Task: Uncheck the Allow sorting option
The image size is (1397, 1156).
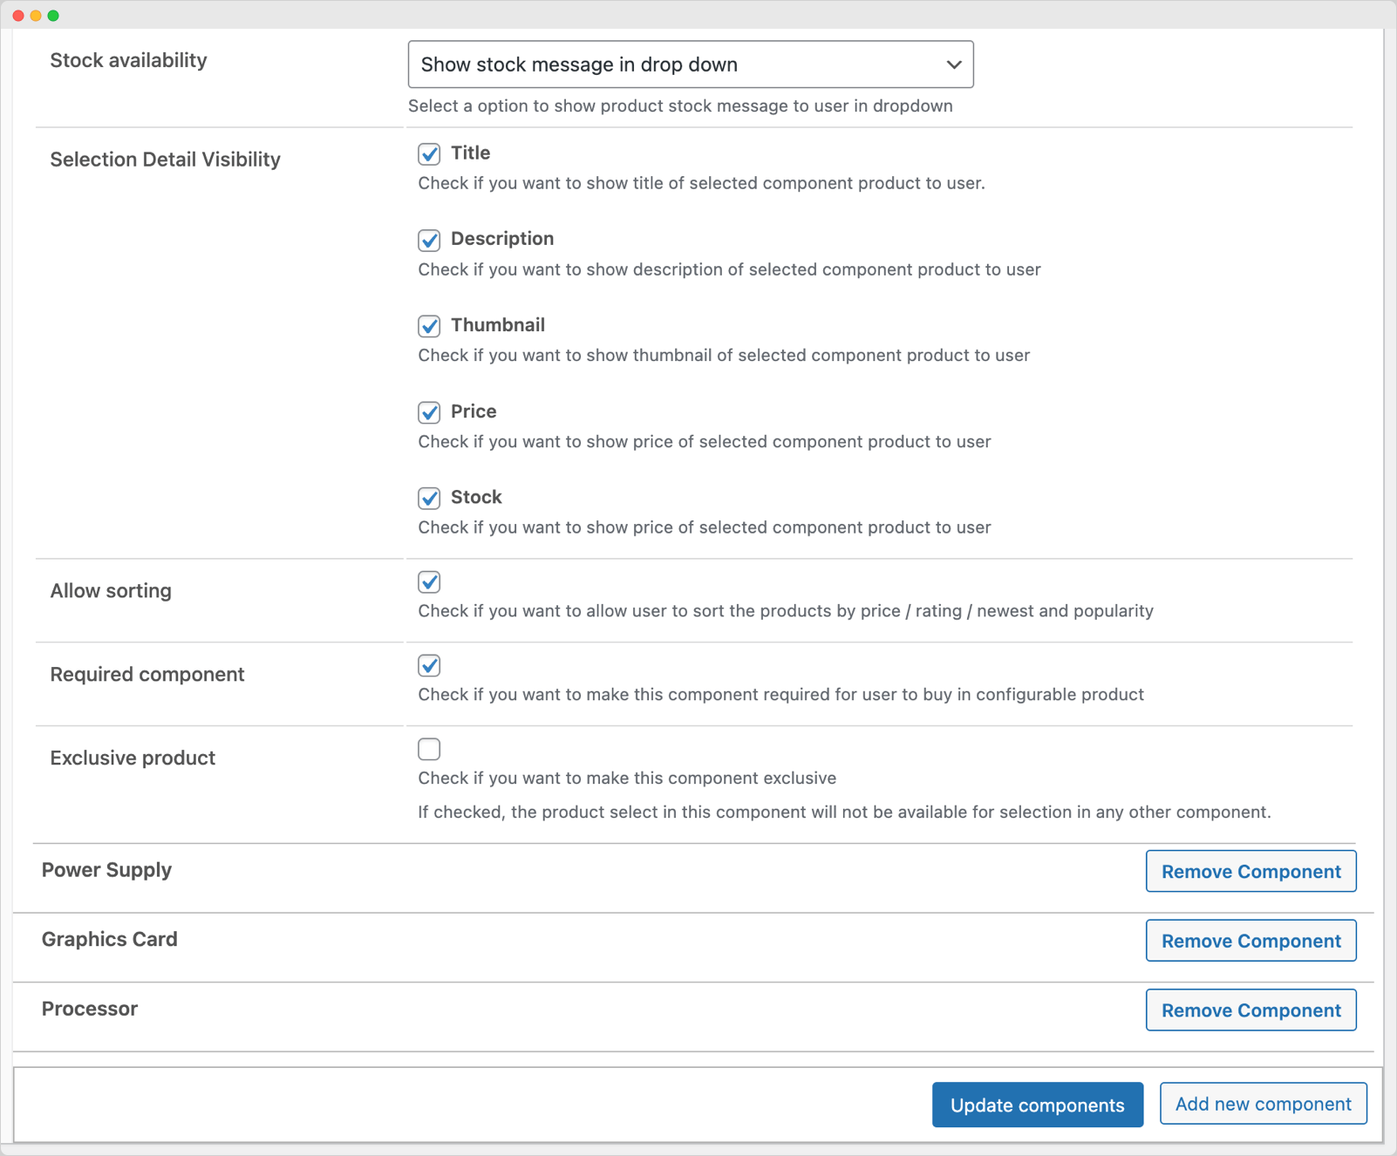Action: click(428, 581)
